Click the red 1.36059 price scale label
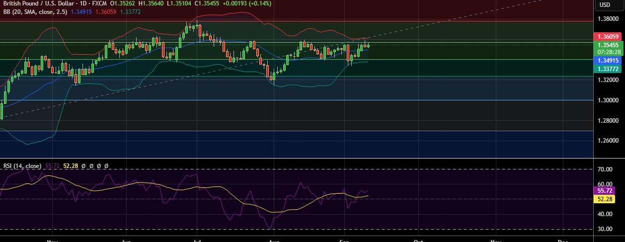 click(608, 37)
